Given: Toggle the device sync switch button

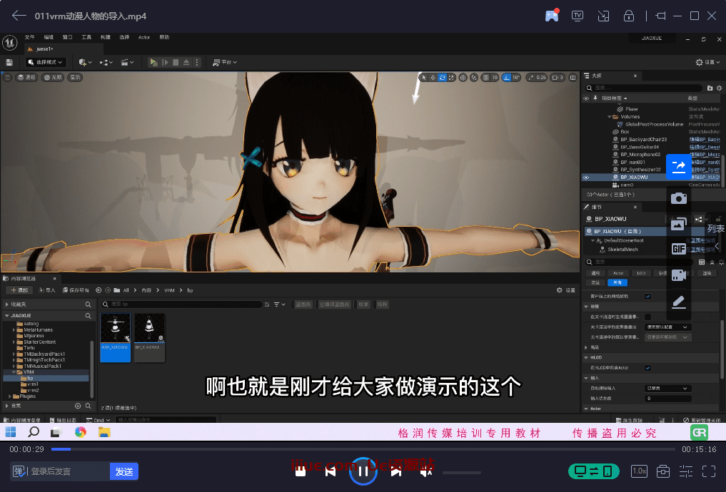Looking at the screenshot, I should pos(593,471).
